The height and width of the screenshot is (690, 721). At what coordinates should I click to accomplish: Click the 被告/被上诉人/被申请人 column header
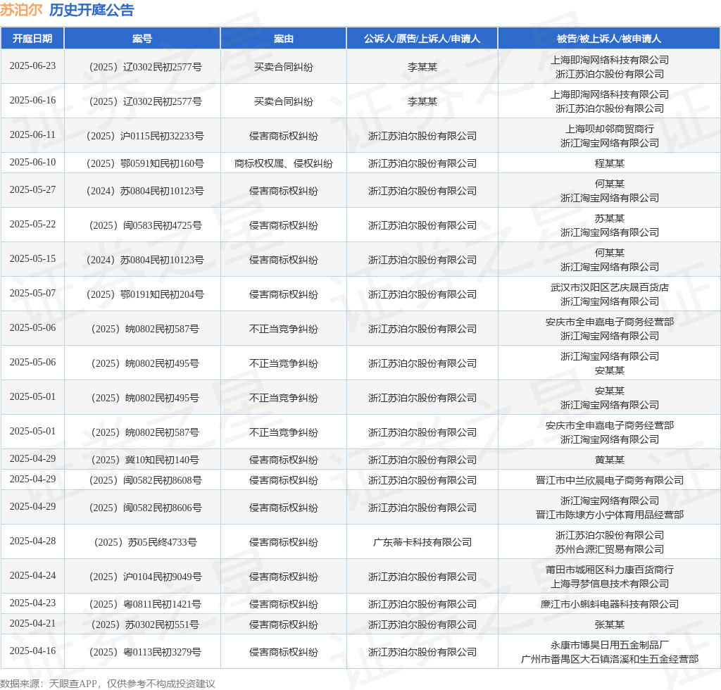pos(609,39)
